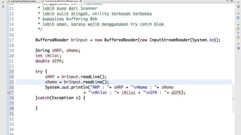Click 'catch(Exception e) {' on line 28
This screenshot has width=241, height=135.
[x=61, y=98]
